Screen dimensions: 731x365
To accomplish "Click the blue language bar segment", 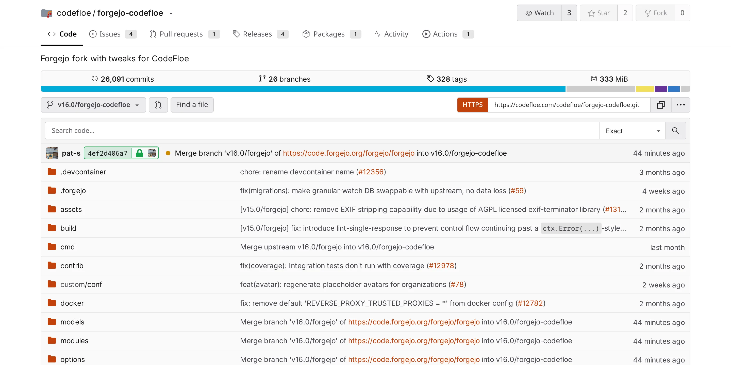I will click(303, 89).
